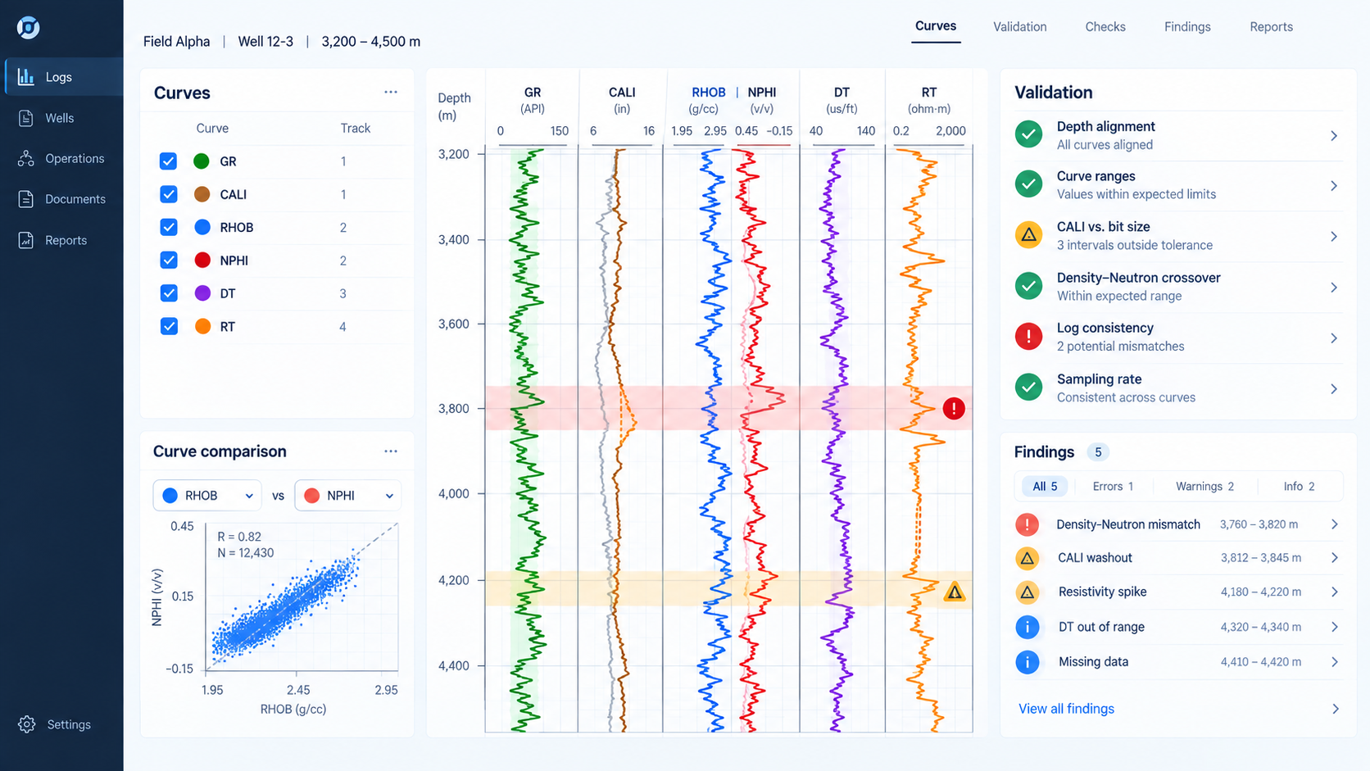This screenshot has width=1370, height=771.
Task: Open the Curves panel three-dot menu
Action: pos(391,93)
